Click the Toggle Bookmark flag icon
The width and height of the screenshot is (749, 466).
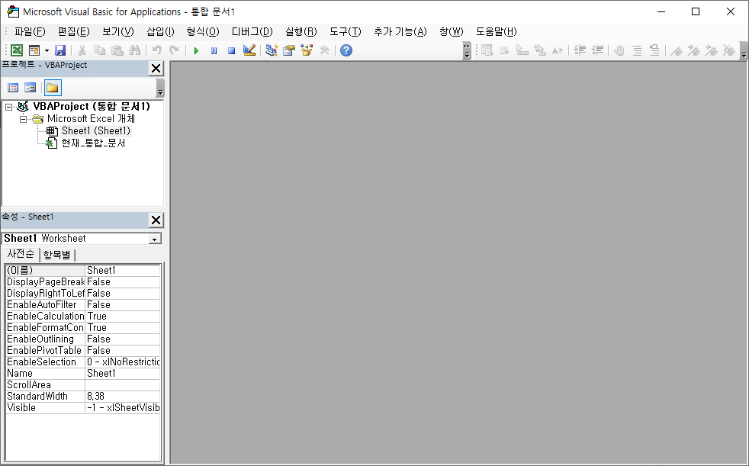[677, 50]
